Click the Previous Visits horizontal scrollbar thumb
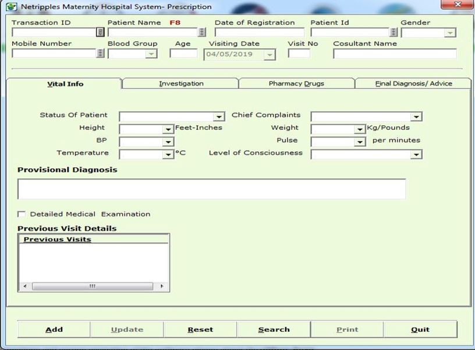Screen dimensions: 475x350 [x=93, y=286]
